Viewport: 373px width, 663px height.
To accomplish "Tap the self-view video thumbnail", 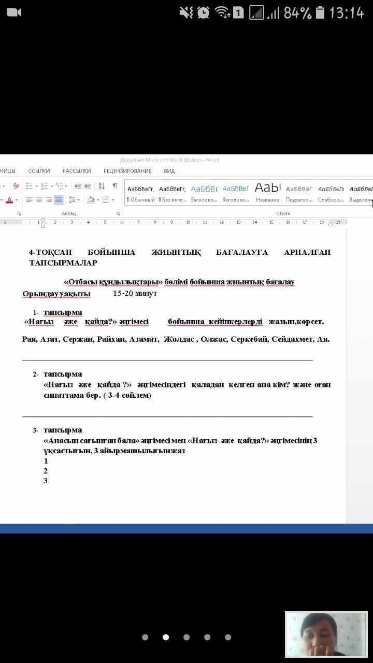I will tap(326, 635).
